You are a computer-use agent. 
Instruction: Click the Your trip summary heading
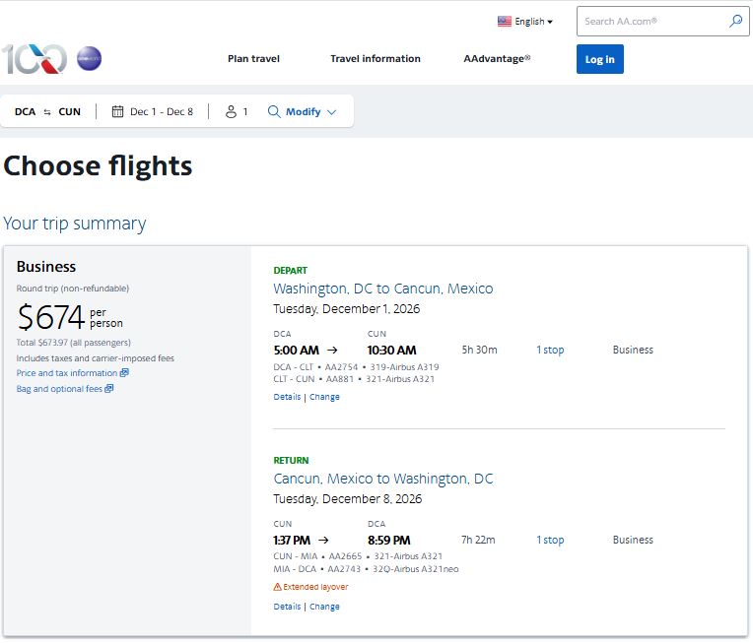[75, 224]
